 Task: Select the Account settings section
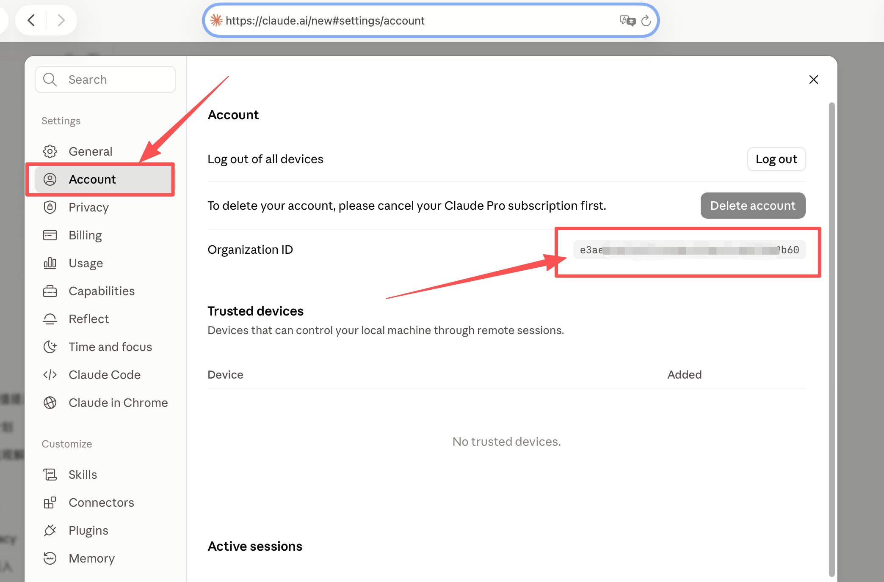[105, 179]
